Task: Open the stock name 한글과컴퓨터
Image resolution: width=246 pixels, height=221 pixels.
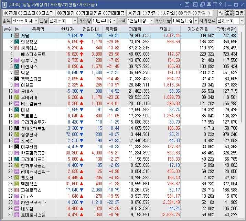Action: tap(33, 153)
